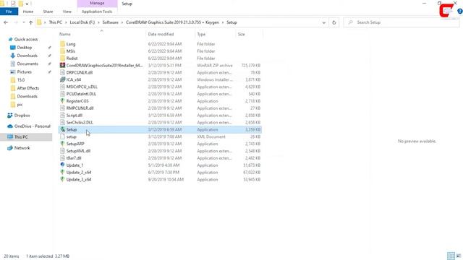The width and height of the screenshot is (463, 260).
Task: Select Update_3_x64 application icon
Action: click(x=62, y=180)
